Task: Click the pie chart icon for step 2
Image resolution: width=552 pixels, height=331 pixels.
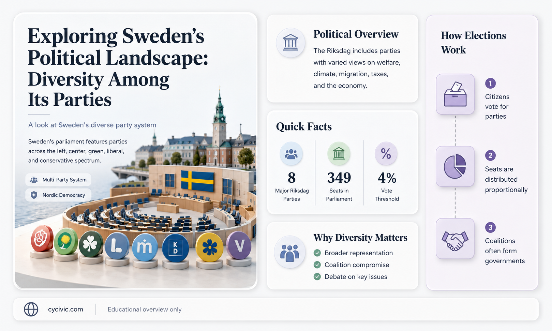Action: (x=455, y=166)
